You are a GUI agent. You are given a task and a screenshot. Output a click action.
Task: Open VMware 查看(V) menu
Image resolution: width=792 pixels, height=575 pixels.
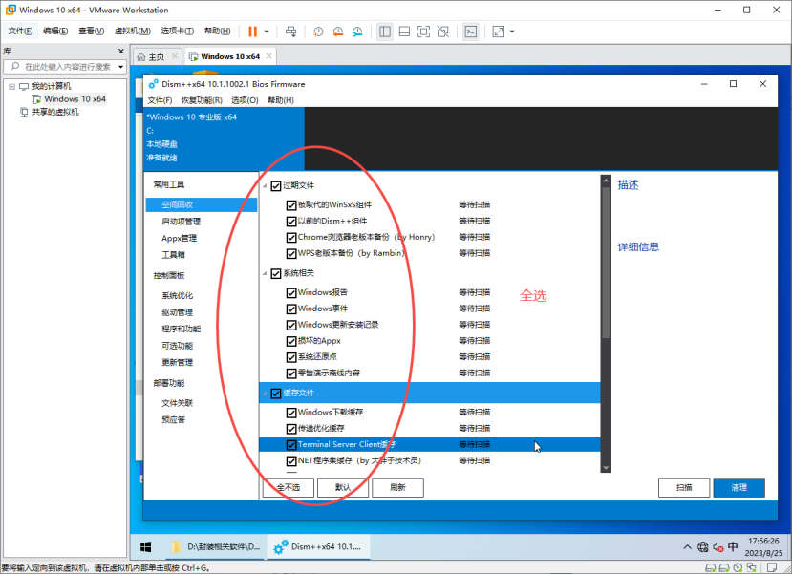point(91,31)
